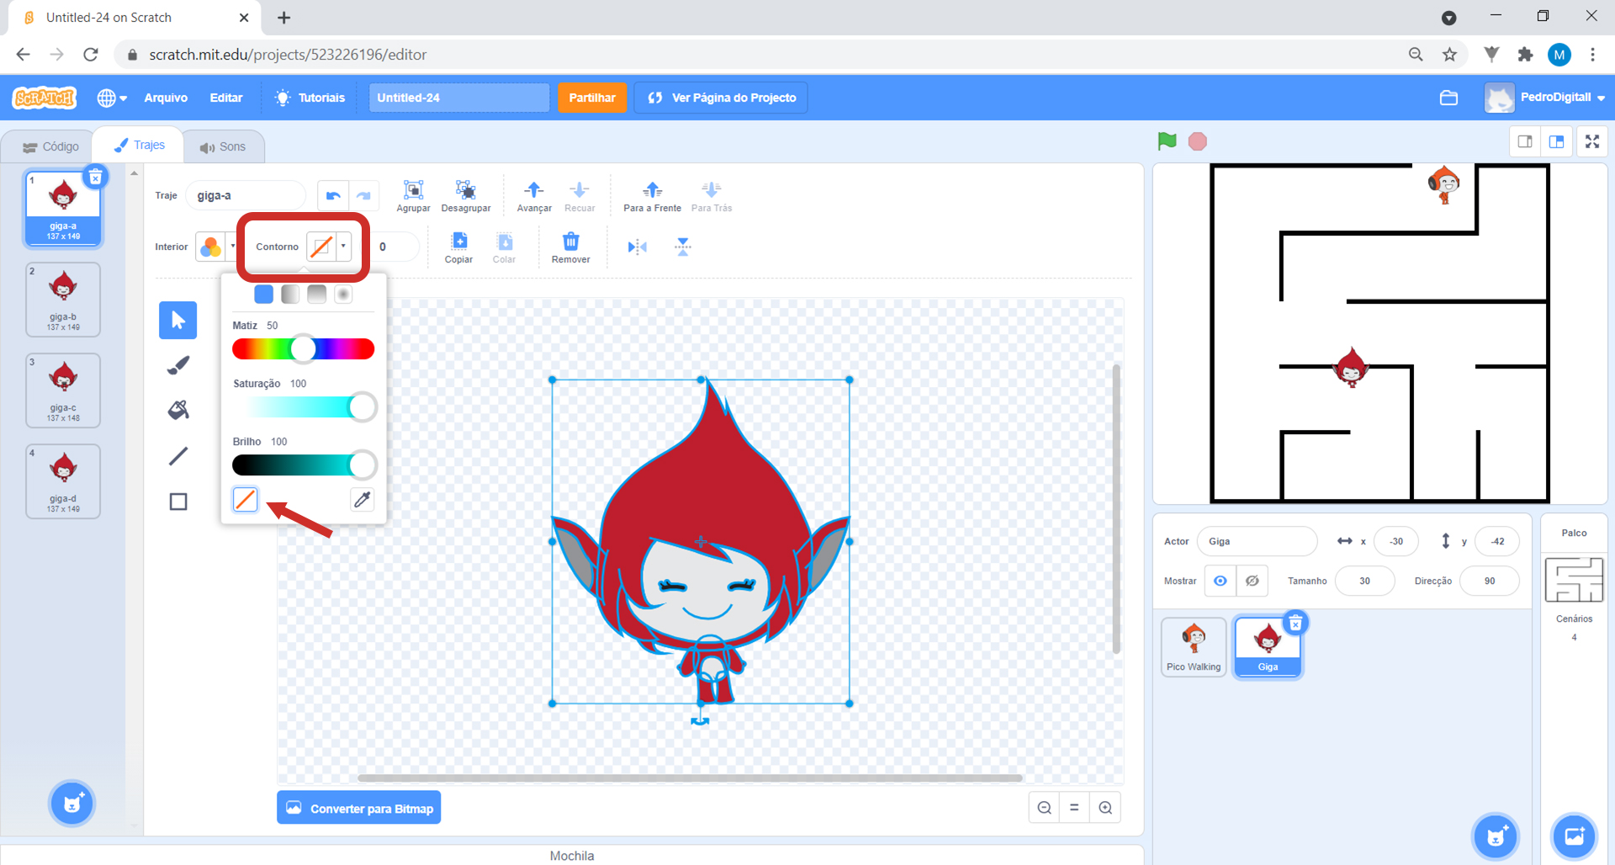Click Ver Página do Projecto button
This screenshot has height=865, width=1615.
[x=722, y=98]
